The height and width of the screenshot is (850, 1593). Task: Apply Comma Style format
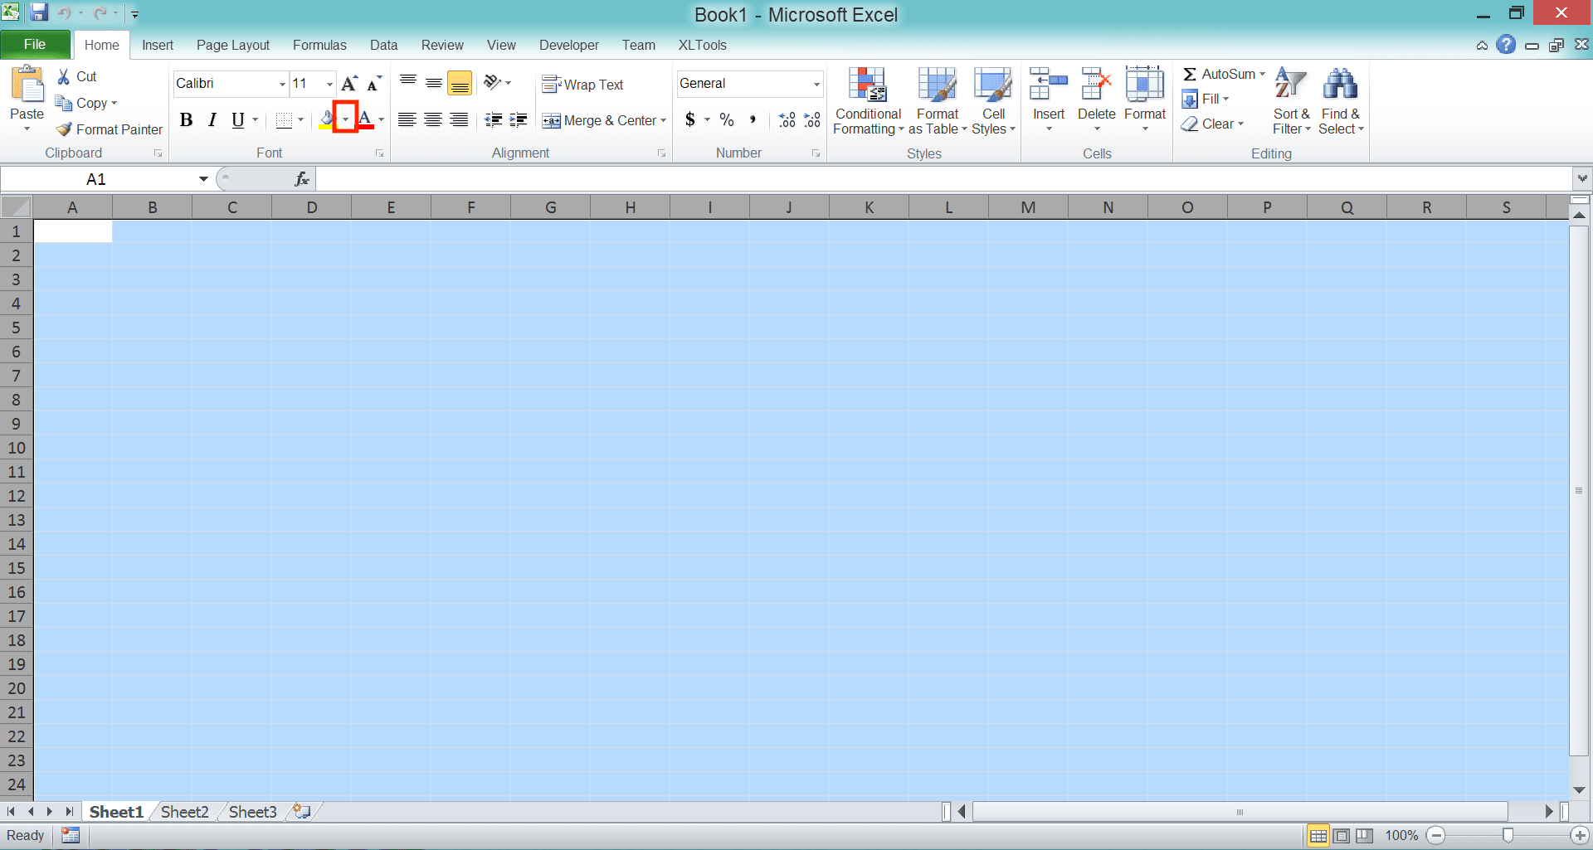[x=753, y=120]
